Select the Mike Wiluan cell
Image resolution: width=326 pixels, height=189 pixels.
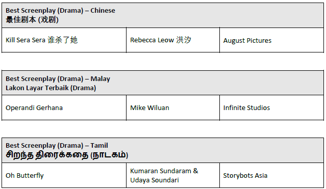click(x=173, y=107)
